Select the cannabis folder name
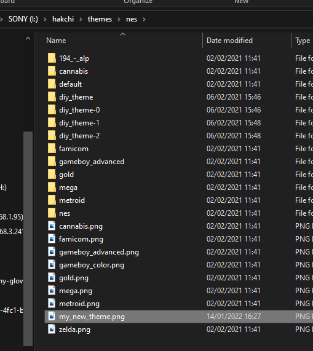This screenshot has height=351, width=313. click(x=73, y=71)
